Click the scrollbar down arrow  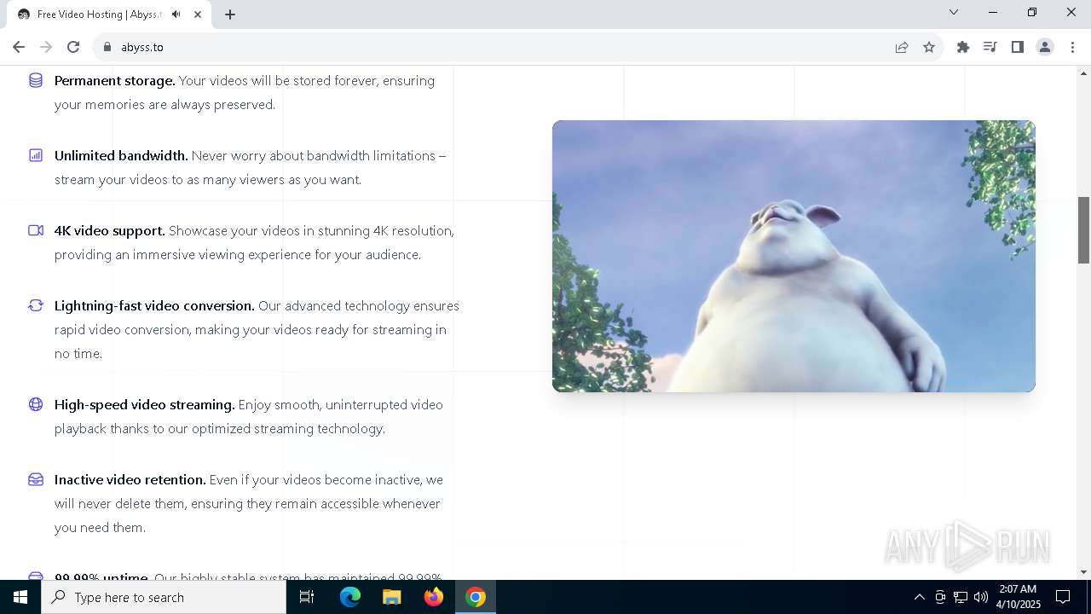[x=1083, y=572]
